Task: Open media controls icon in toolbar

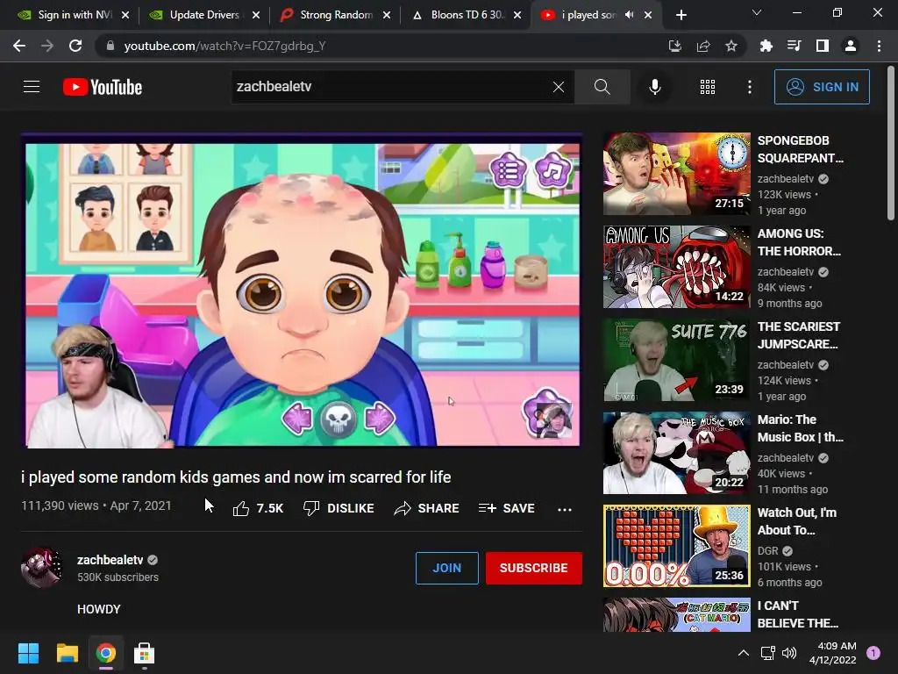Action: click(x=794, y=46)
